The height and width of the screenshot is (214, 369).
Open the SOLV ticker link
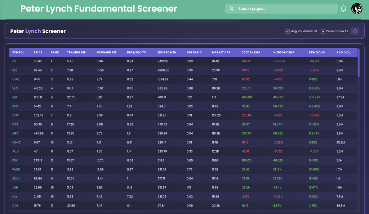[x=16, y=178]
